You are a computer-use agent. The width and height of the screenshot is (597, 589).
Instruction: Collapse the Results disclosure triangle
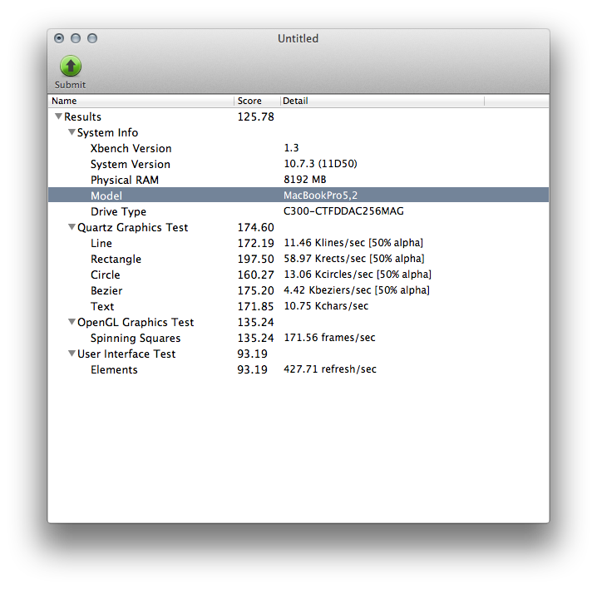(58, 117)
